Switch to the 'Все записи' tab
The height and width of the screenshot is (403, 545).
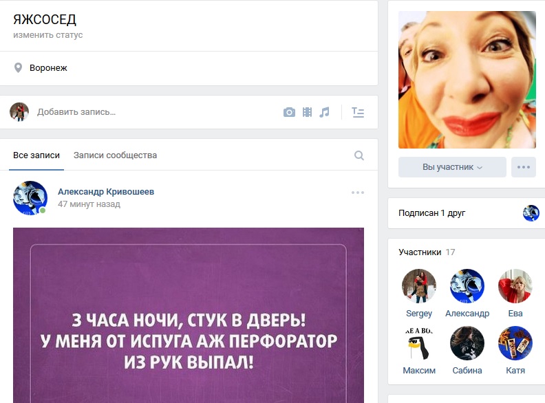click(x=36, y=155)
